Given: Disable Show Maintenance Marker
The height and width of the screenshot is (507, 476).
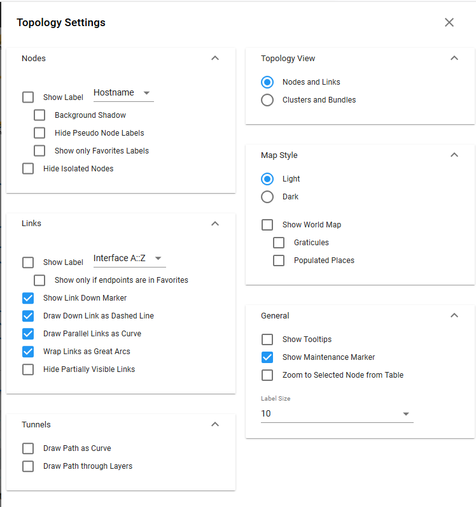Looking at the screenshot, I should tap(268, 357).
